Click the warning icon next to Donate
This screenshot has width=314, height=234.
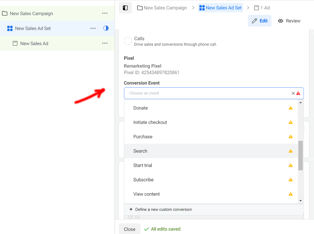(x=290, y=108)
